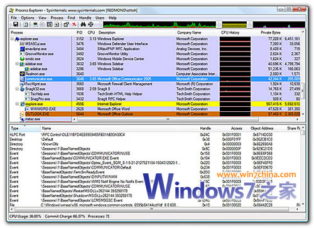The height and width of the screenshot is (228, 314).
Task: Sort by the Private Bytes column header
Action: (271, 33)
